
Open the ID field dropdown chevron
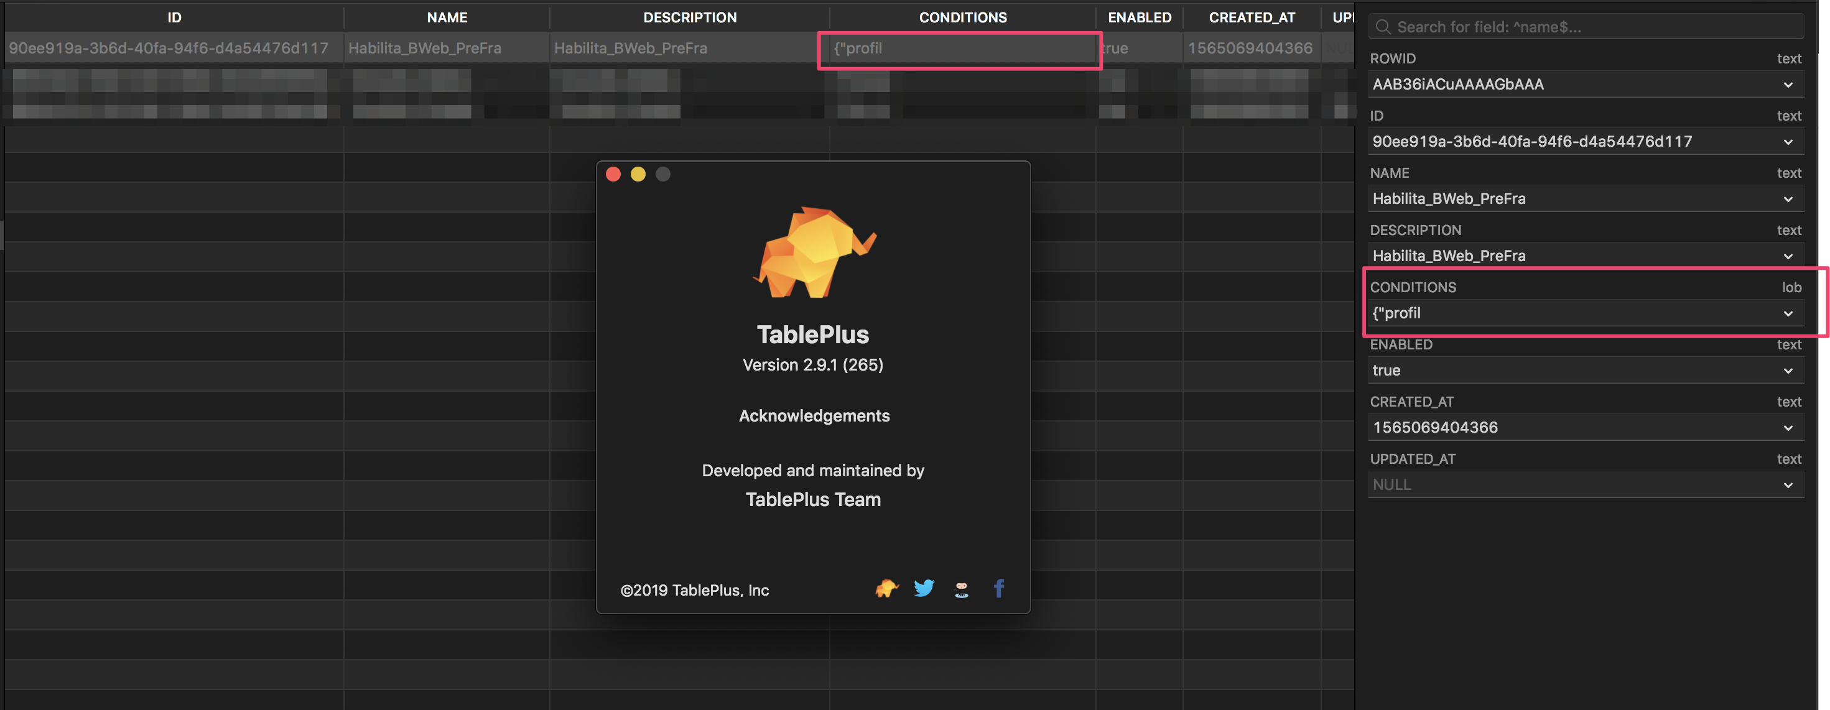pyautogui.click(x=1788, y=141)
